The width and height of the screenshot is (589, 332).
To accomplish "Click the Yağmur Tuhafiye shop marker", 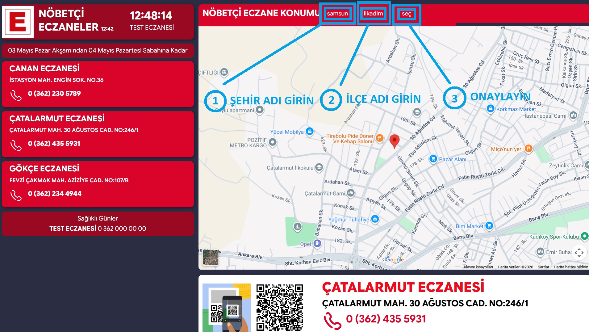I will [375, 219].
